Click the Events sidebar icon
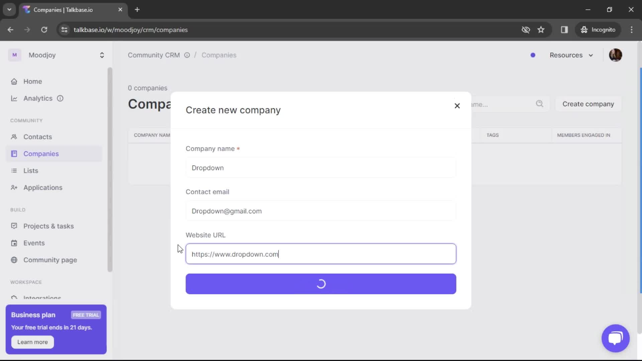The image size is (642, 361). pos(14,243)
